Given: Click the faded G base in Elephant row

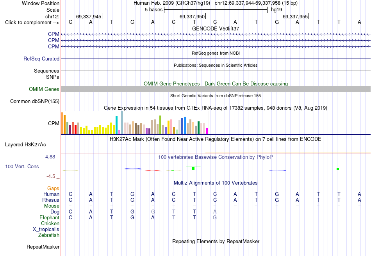Looking at the screenshot, I should pyautogui.click(x=215, y=218).
